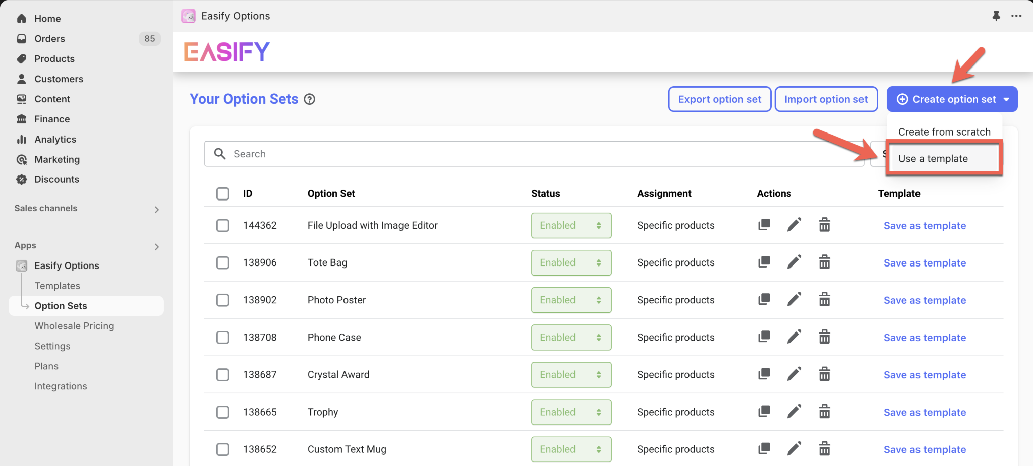The width and height of the screenshot is (1033, 466).
Task: Open help via question mark beside Your Option Sets
Action: [309, 99]
